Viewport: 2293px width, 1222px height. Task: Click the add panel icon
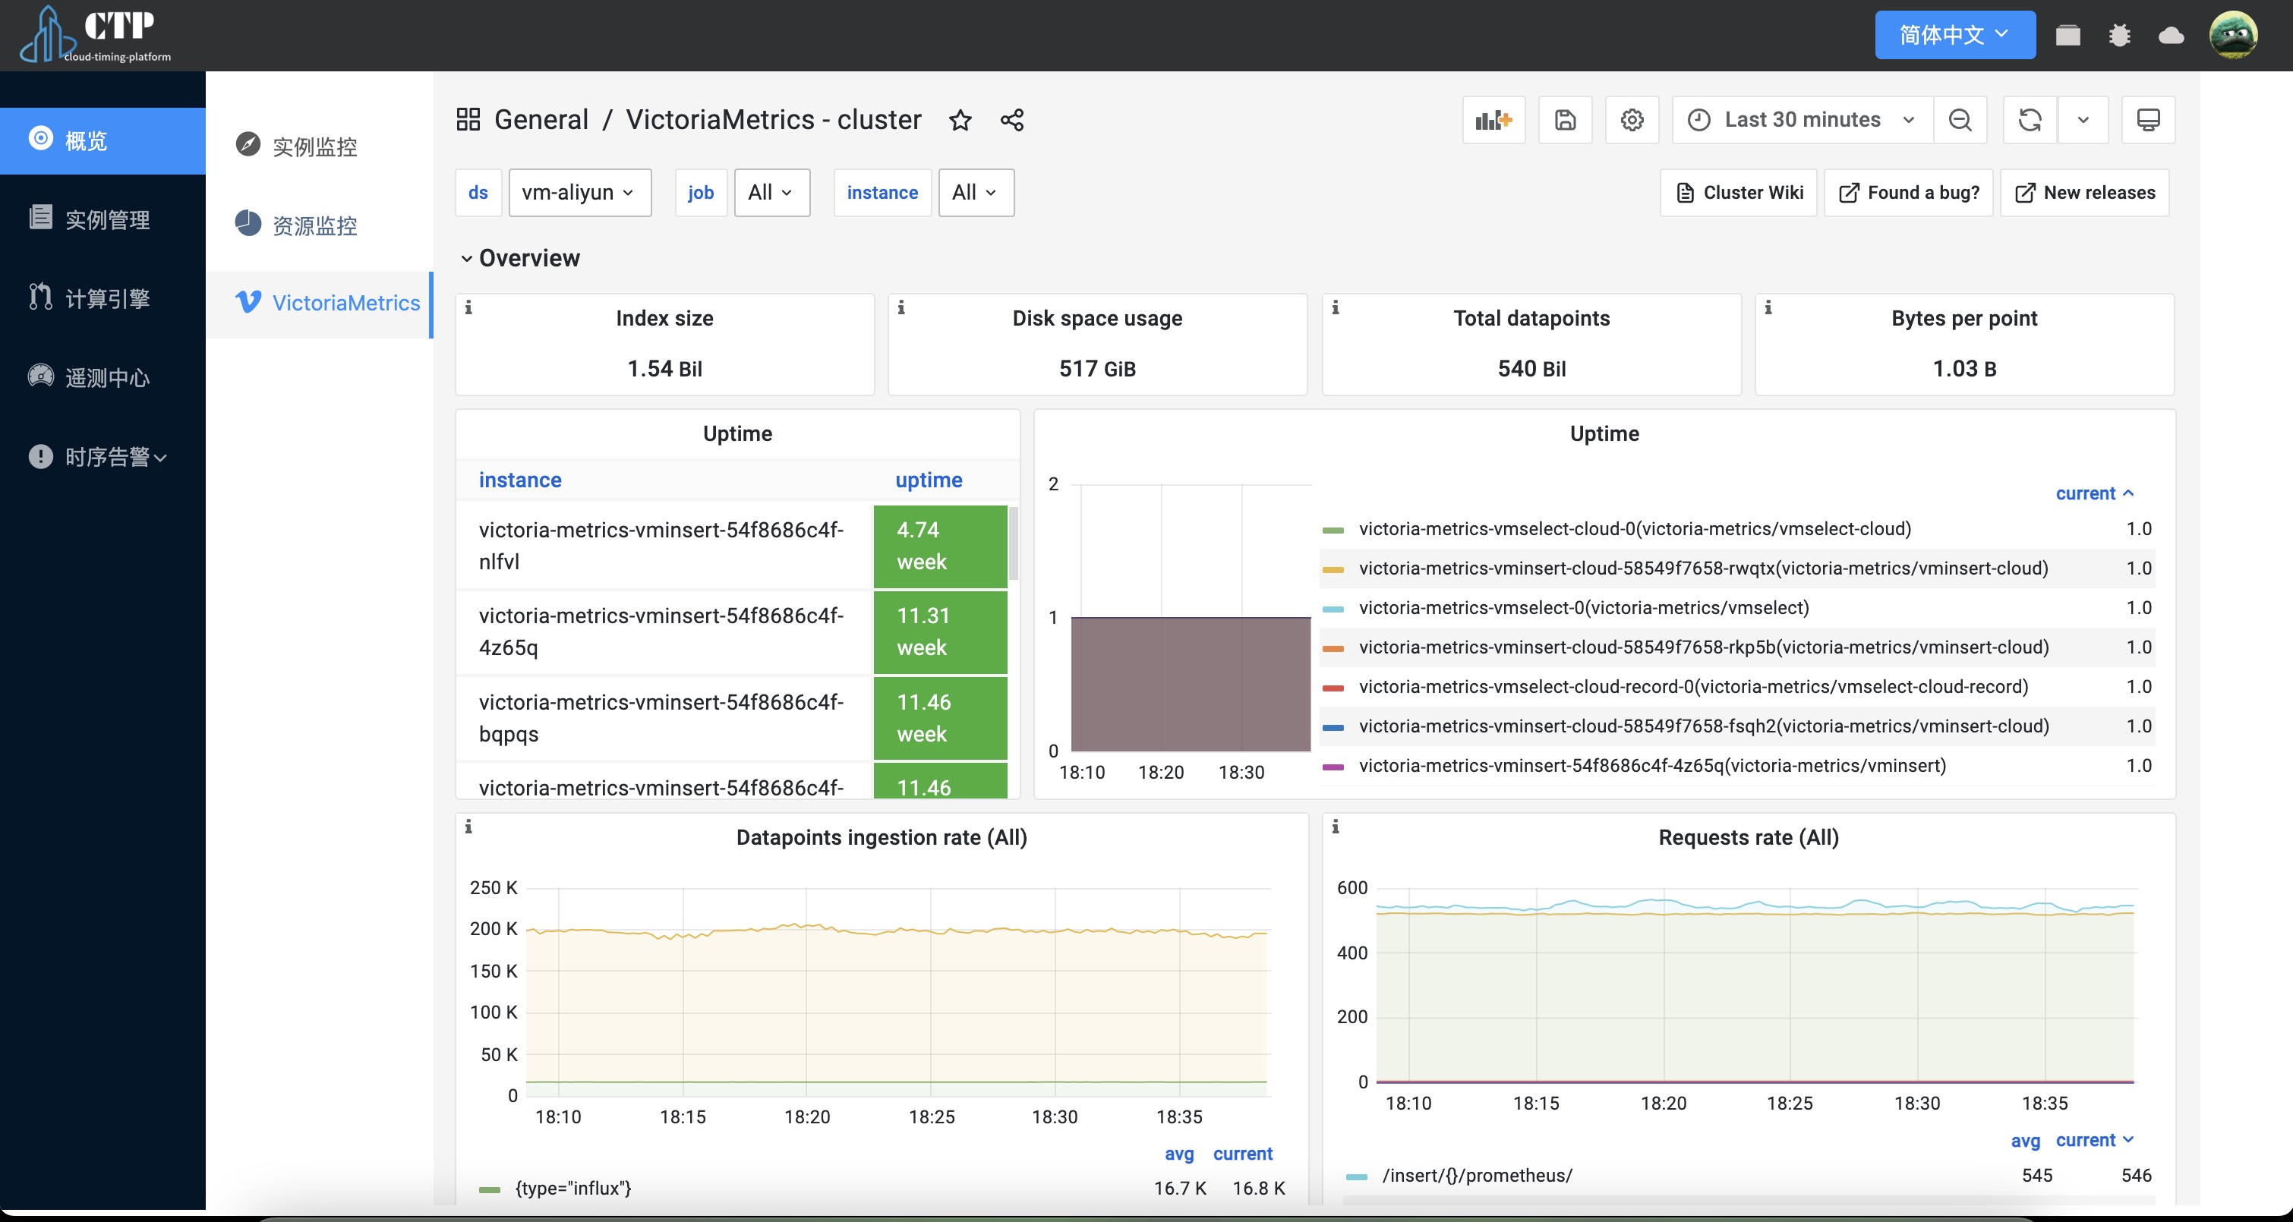[x=1493, y=119]
